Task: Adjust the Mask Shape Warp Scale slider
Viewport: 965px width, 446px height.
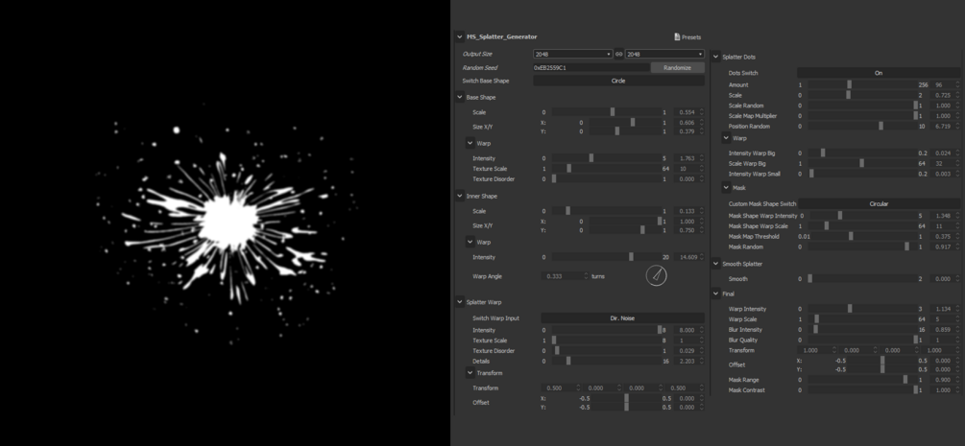Action: pos(861,226)
